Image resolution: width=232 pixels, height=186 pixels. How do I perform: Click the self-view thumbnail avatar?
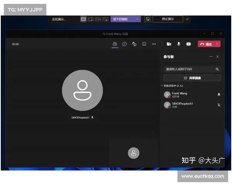point(134,153)
